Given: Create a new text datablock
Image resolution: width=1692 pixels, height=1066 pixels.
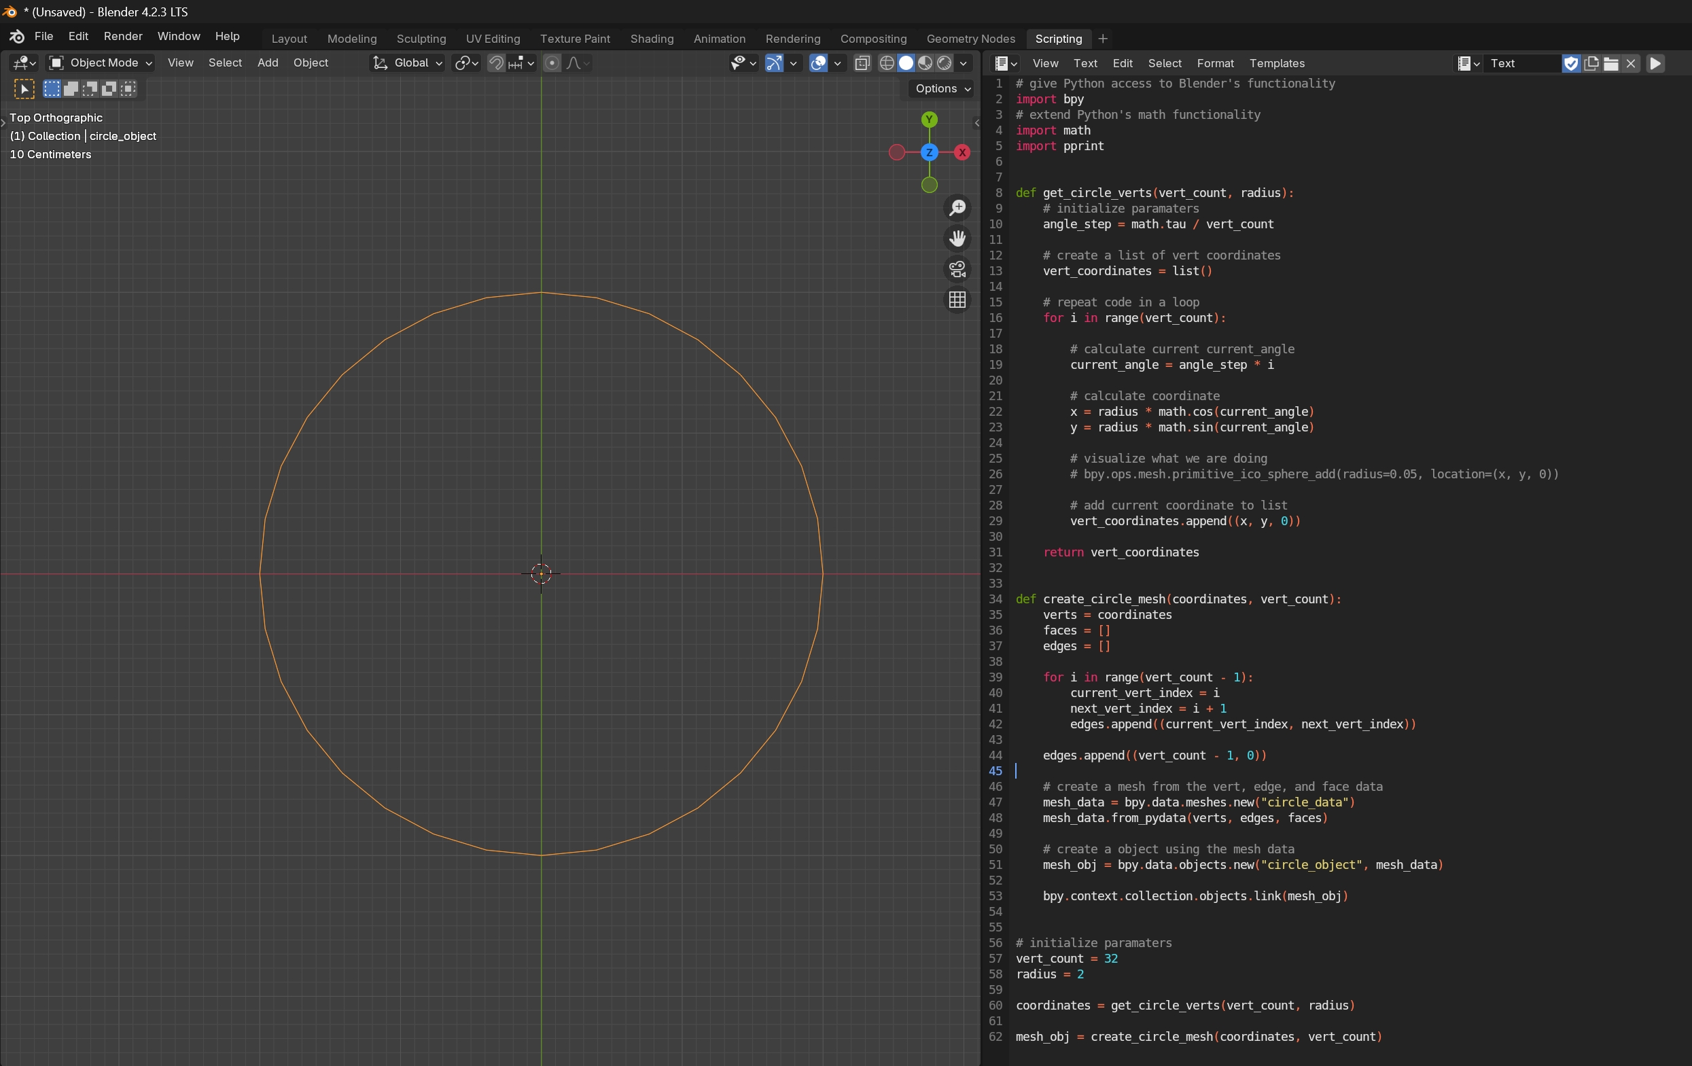Looking at the screenshot, I should [1591, 63].
